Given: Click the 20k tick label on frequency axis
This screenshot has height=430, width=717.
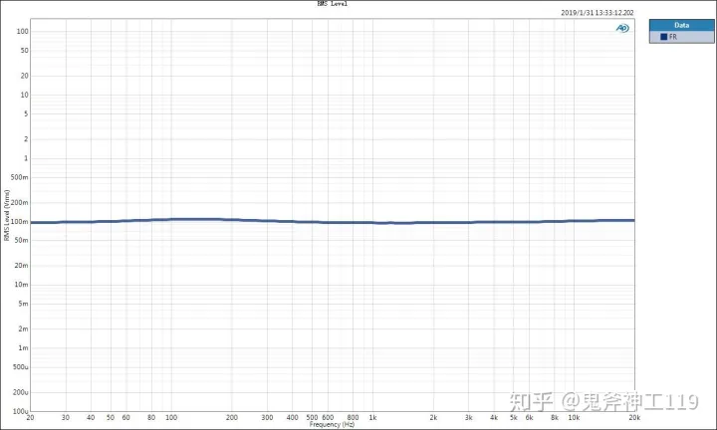Looking at the screenshot, I should [634, 418].
